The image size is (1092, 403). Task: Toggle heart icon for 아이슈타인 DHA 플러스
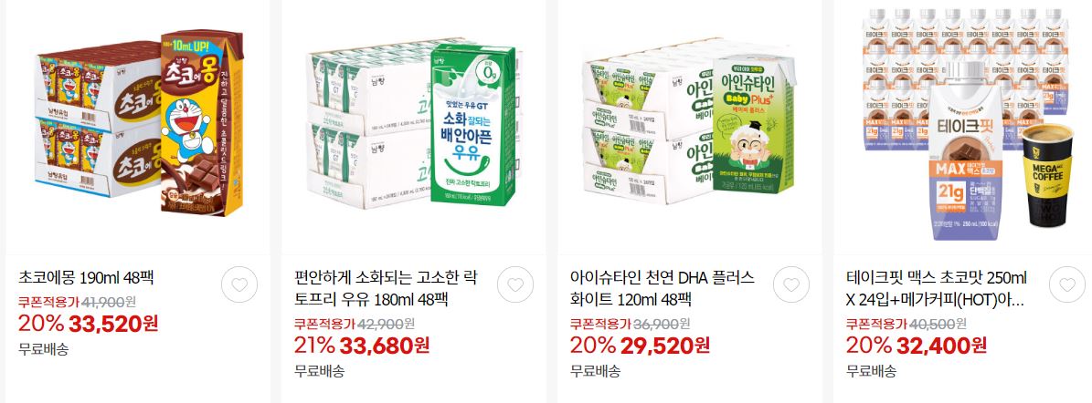pyautogui.click(x=791, y=284)
